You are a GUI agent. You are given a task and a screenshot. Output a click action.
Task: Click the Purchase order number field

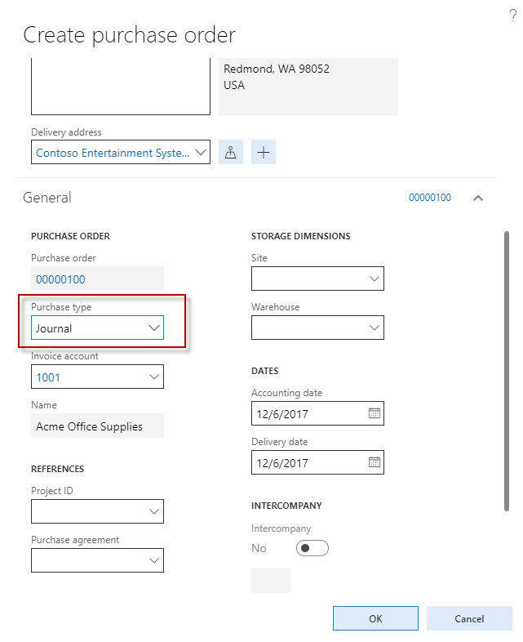(x=97, y=279)
